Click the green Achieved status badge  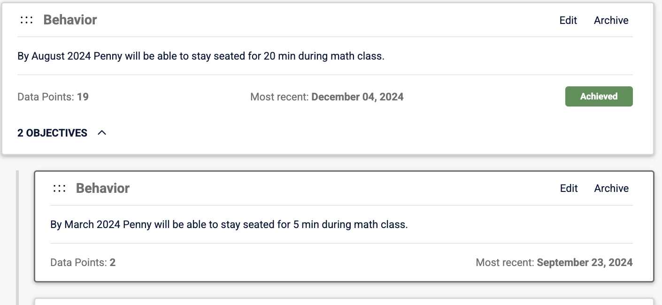click(x=599, y=96)
